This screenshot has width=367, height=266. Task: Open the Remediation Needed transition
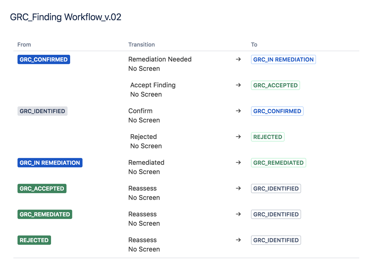click(x=160, y=59)
